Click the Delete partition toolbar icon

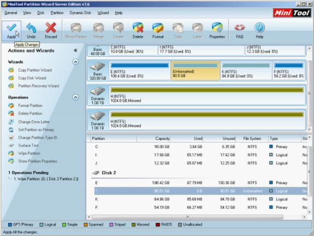tap(138, 31)
